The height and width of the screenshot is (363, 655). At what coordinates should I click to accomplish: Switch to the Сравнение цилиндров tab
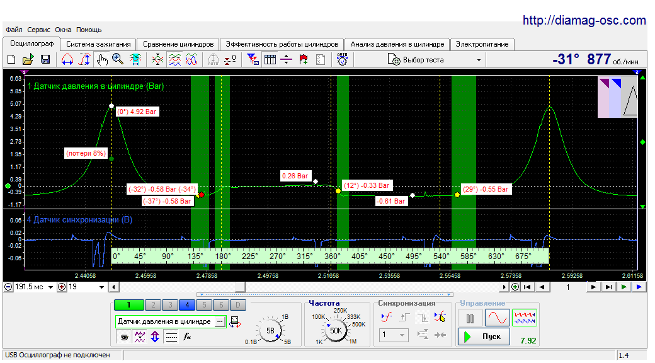pyautogui.click(x=178, y=44)
